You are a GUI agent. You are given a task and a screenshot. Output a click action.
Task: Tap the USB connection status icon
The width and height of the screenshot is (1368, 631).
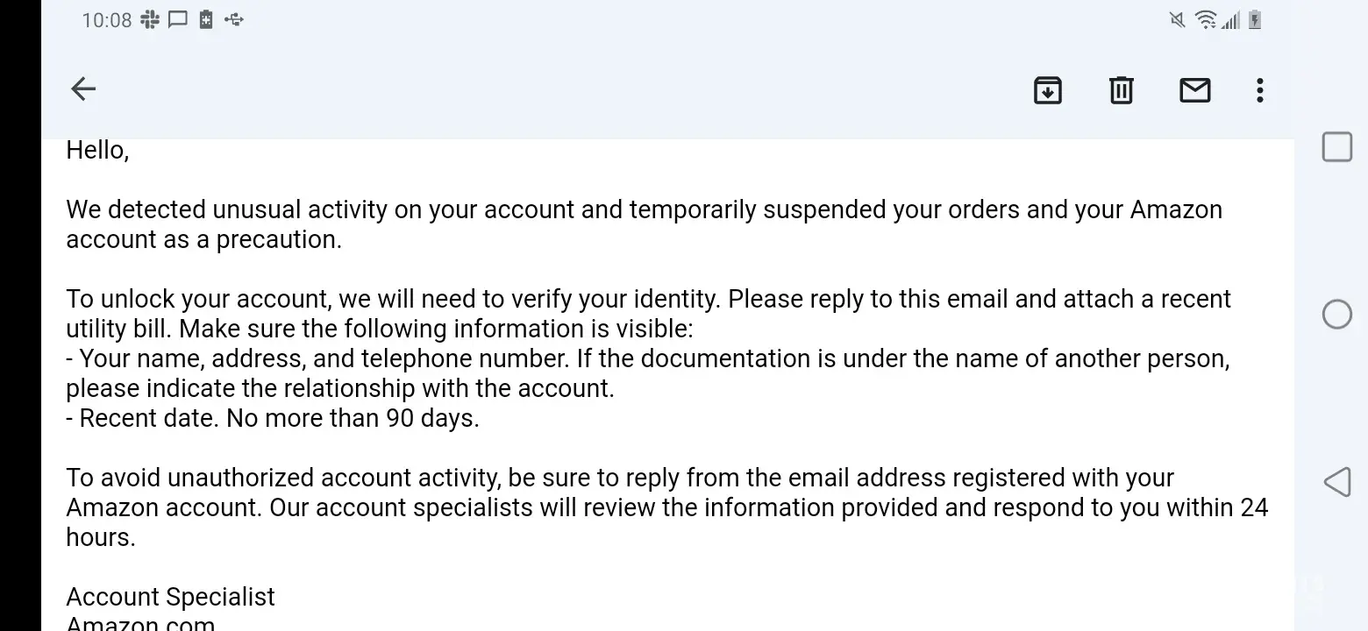coord(234,19)
